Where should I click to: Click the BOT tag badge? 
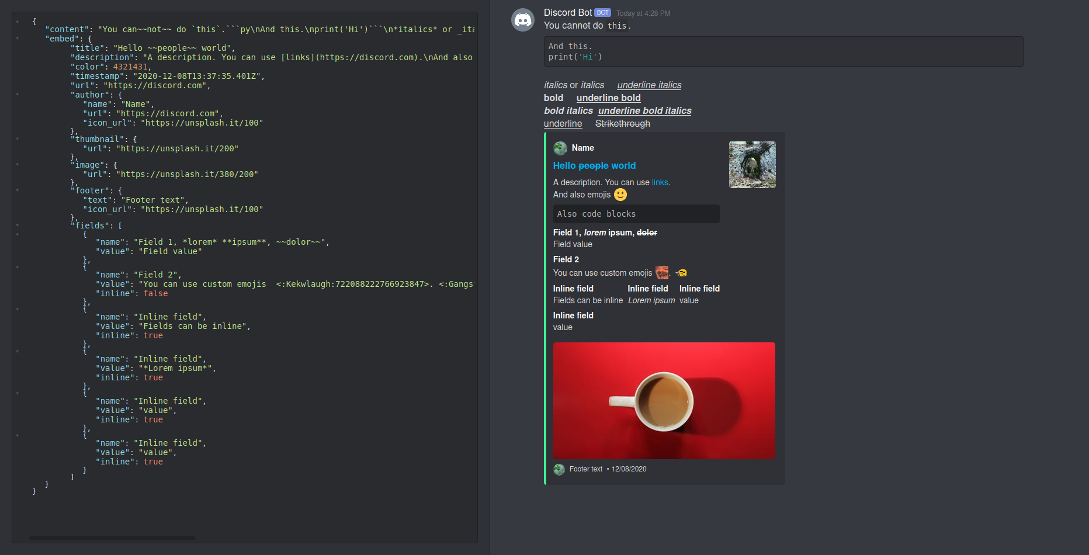click(x=602, y=13)
